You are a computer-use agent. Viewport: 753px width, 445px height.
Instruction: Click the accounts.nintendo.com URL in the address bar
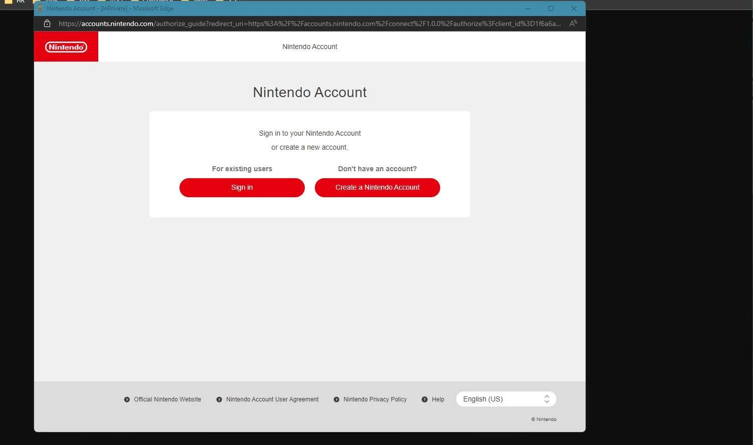pos(309,24)
